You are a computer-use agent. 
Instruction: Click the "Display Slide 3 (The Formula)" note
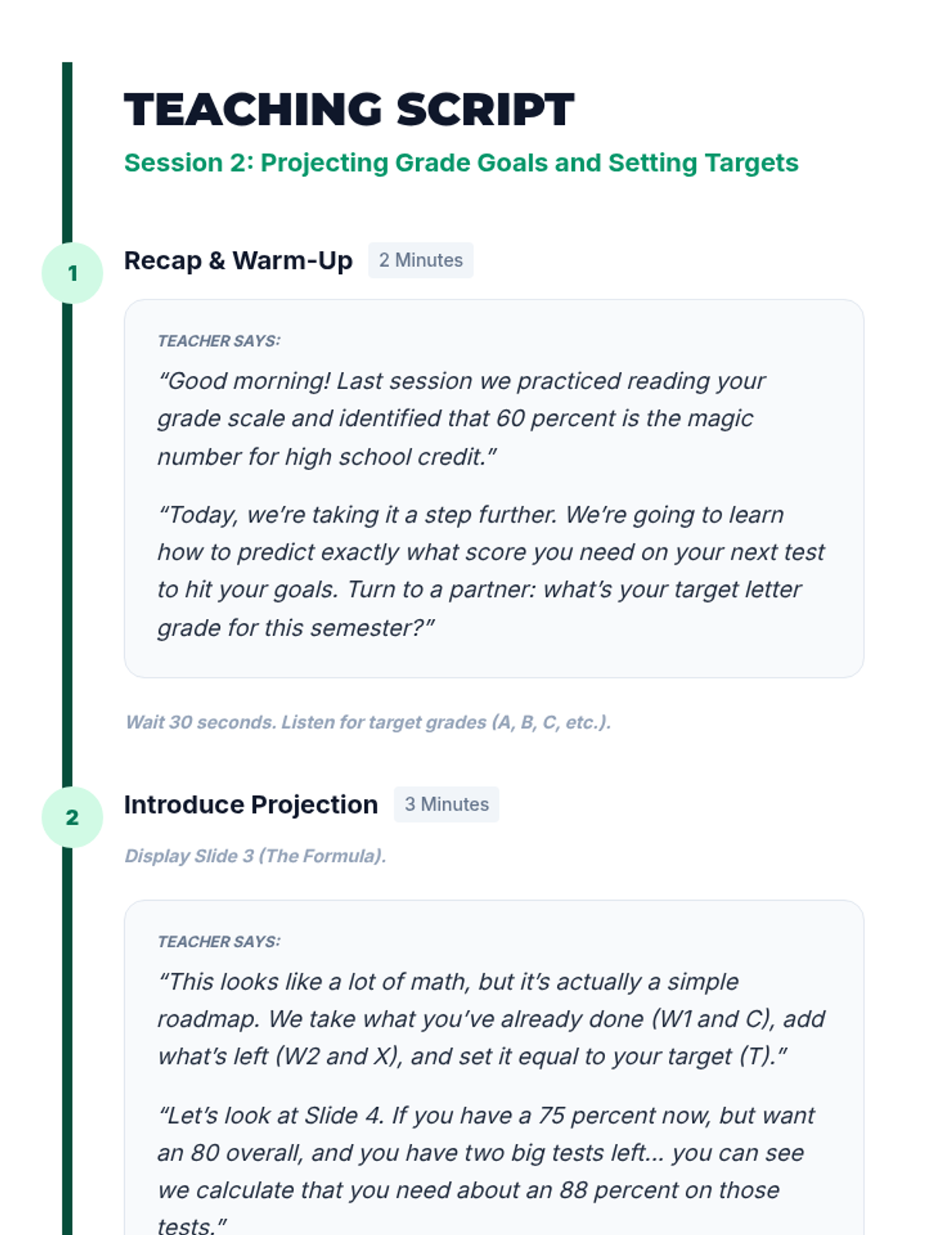pos(255,856)
